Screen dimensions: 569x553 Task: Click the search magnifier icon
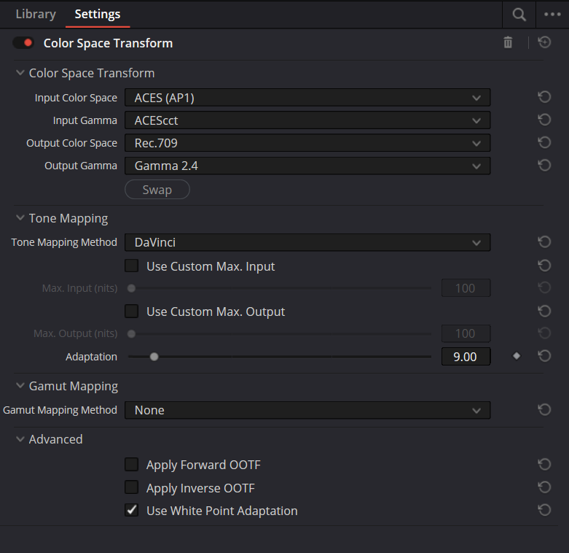[x=519, y=15]
